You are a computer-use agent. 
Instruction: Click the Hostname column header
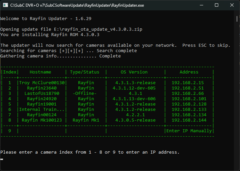point(40,72)
